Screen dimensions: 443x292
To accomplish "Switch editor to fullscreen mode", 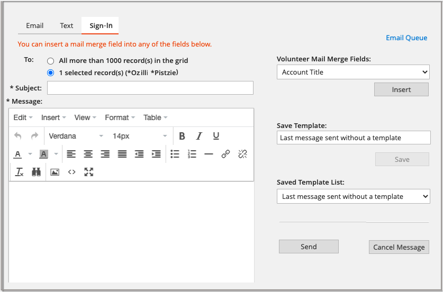I will pyautogui.click(x=88, y=172).
